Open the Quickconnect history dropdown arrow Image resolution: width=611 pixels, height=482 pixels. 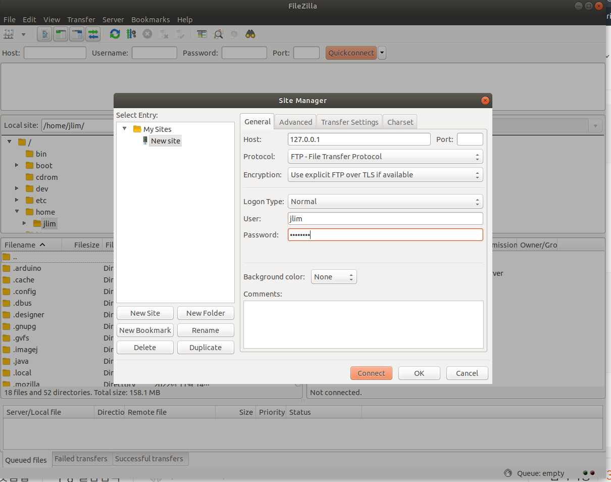(x=382, y=53)
